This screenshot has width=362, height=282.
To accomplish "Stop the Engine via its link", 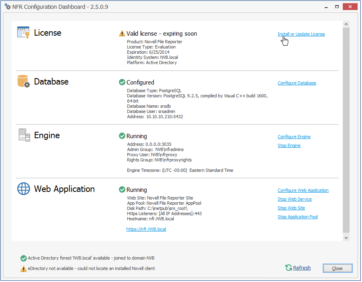I will [289, 145].
